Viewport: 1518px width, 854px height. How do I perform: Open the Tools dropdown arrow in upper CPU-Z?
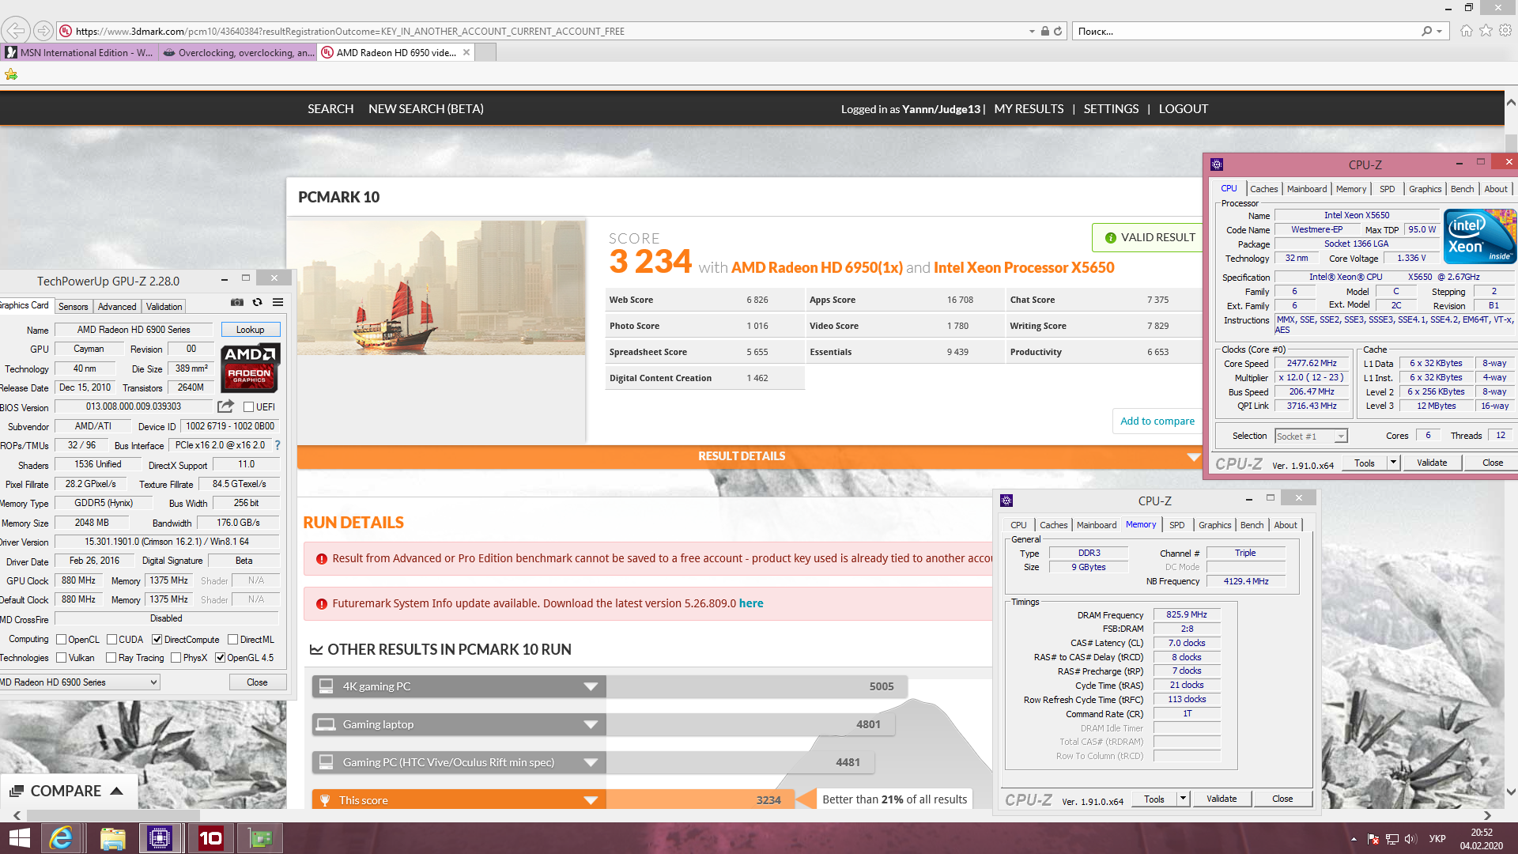pos(1393,463)
